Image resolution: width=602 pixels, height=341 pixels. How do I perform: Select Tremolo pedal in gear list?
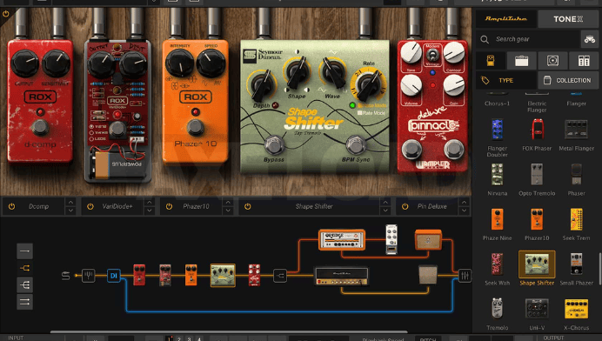pos(498,314)
